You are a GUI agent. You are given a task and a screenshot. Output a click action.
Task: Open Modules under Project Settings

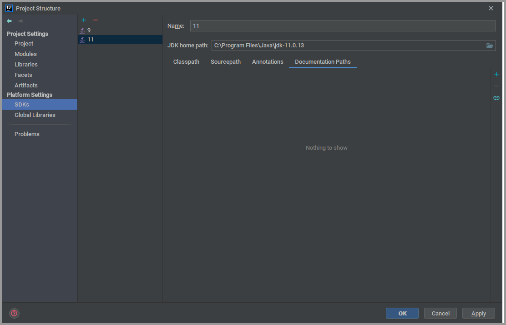(x=25, y=54)
